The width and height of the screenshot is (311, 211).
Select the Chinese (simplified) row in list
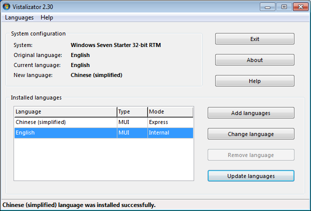coord(104,122)
